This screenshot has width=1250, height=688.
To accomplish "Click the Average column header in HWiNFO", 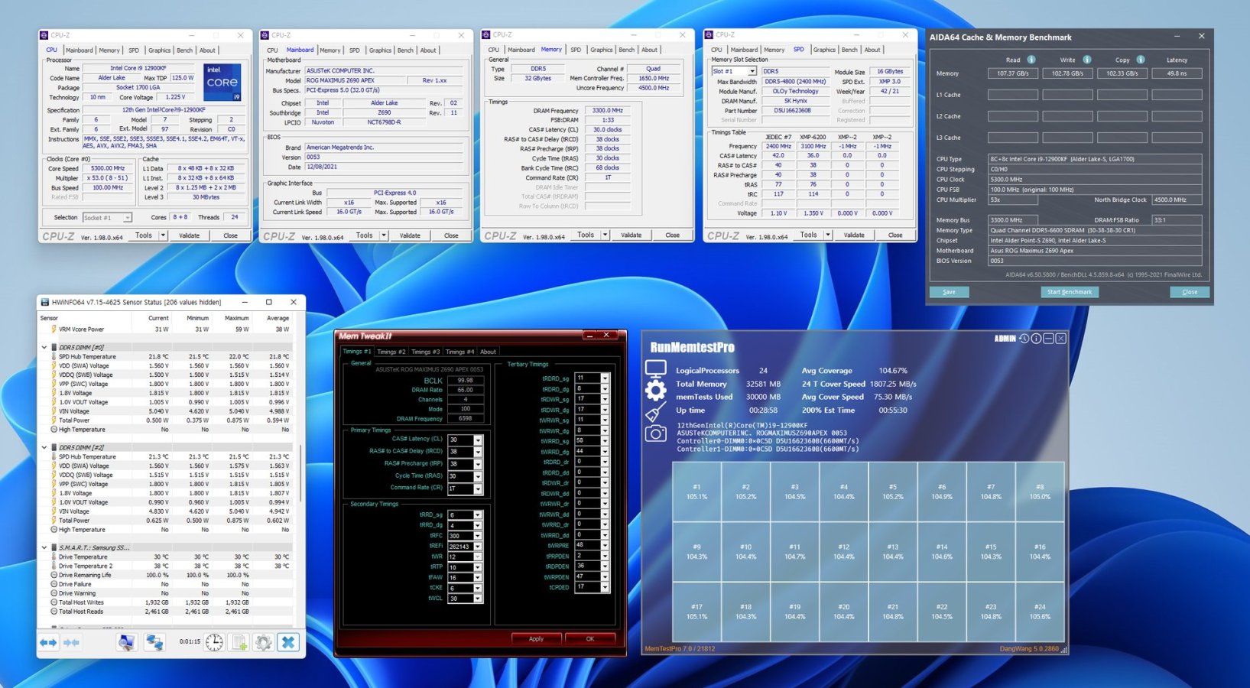I will (278, 318).
